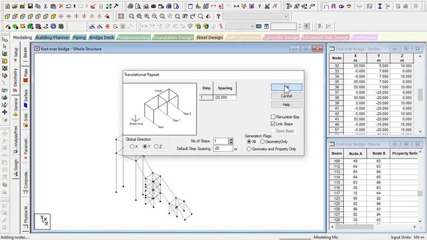Click the yellow isometric view cube icon
Screen dimensions: 427x240
coord(53,16)
